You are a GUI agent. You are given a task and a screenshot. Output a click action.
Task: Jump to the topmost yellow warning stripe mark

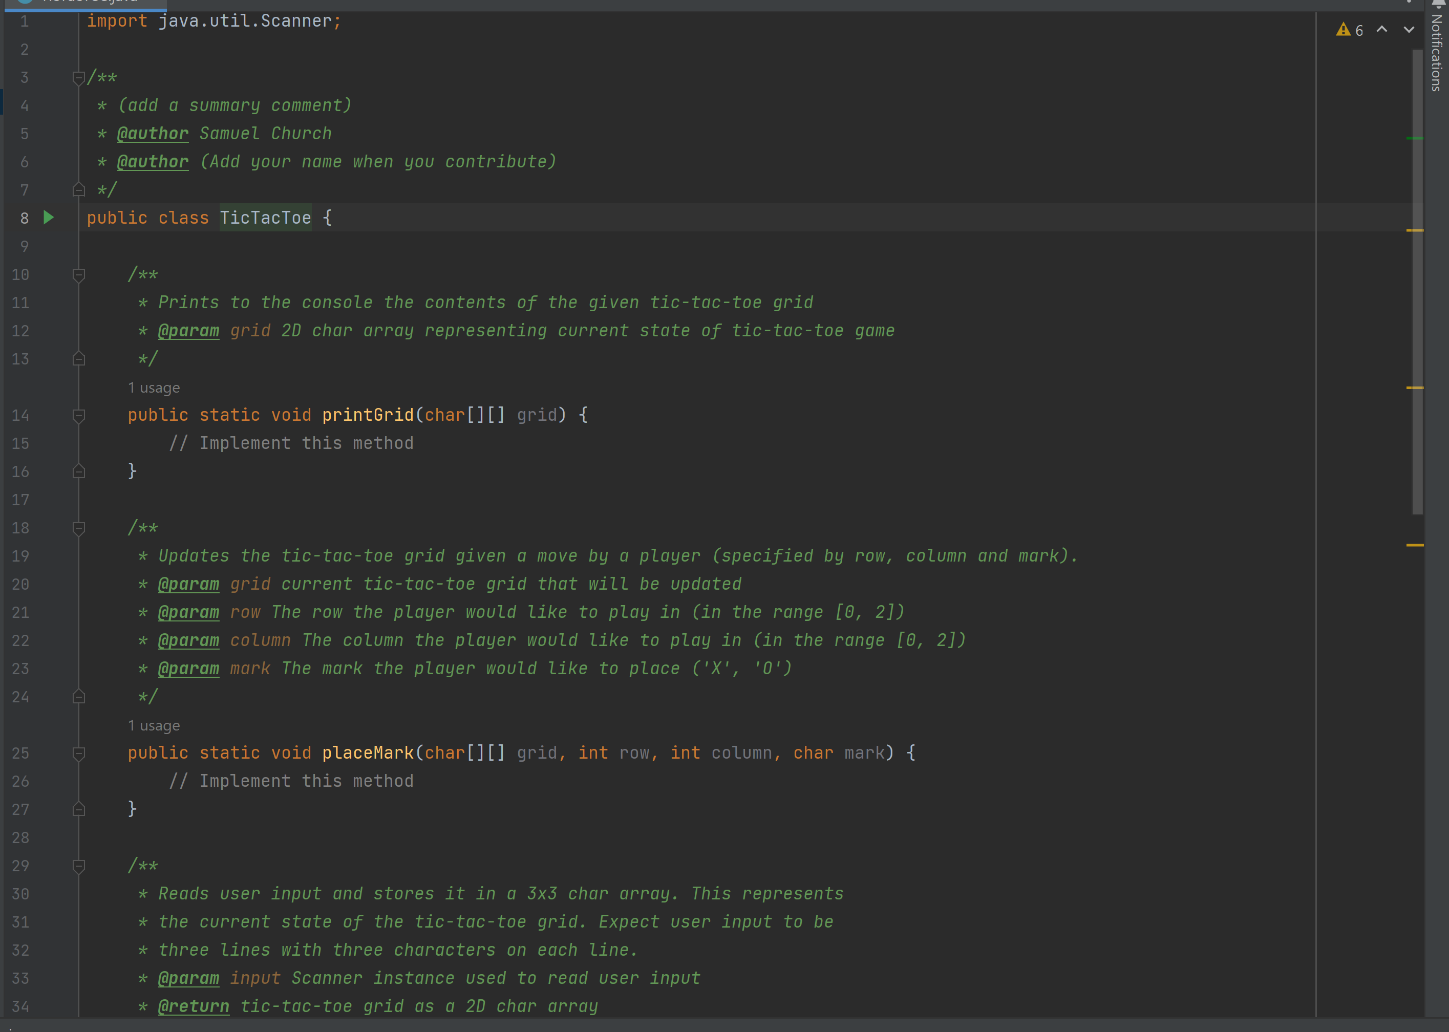tap(1415, 230)
